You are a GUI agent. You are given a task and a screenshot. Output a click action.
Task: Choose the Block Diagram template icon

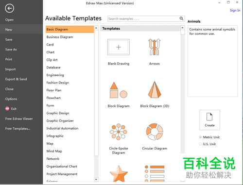tap(119, 90)
